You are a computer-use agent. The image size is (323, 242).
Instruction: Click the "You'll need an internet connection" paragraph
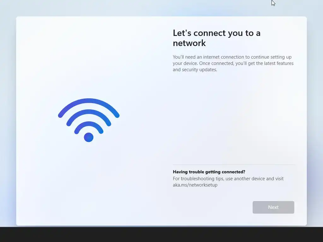(233, 63)
